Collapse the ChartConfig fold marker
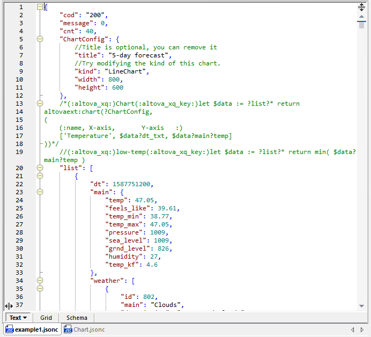This screenshot has width=371, height=337. [40, 39]
